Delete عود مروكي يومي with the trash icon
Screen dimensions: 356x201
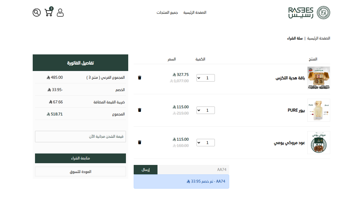tap(139, 142)
